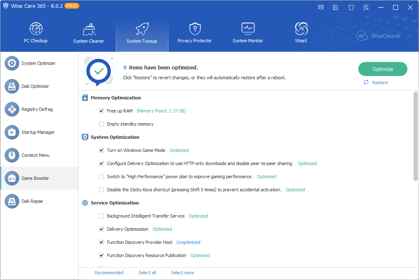Select Registry Defrag in sidebar
Screen dimensions: 419x280
coord(39,109)
